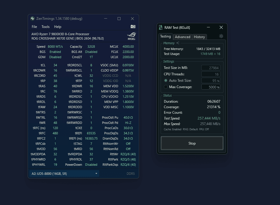This screenshot has width=280, height=205.
Task: Click the GDM value Disabled
Action: coord(55,57)
